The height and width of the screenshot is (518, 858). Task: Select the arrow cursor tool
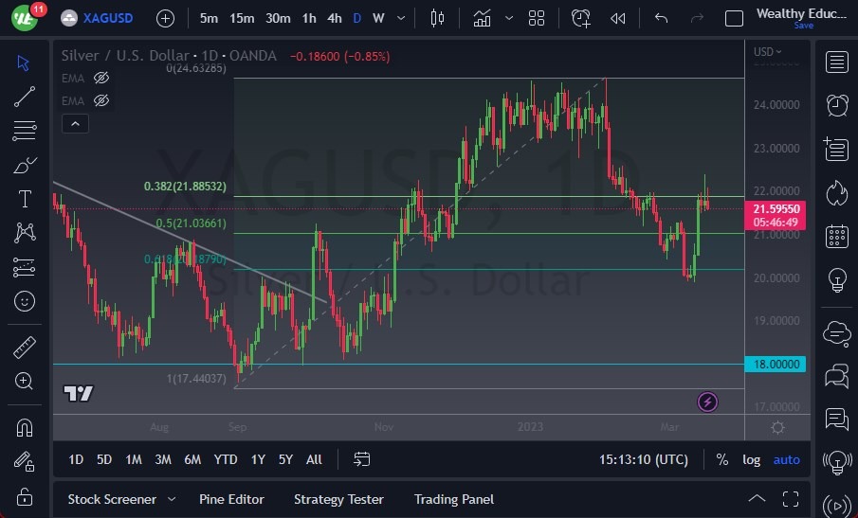[x=24, y=63]
